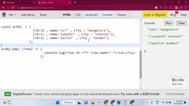Screen dimensions: 189x106
Task: Toggle the Console panel
Action: click(107, 15)
